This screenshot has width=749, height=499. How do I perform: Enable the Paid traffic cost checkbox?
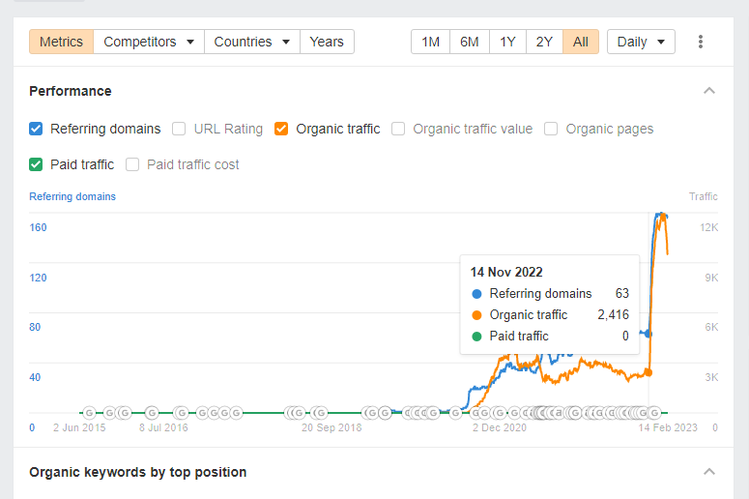[132, 164]
